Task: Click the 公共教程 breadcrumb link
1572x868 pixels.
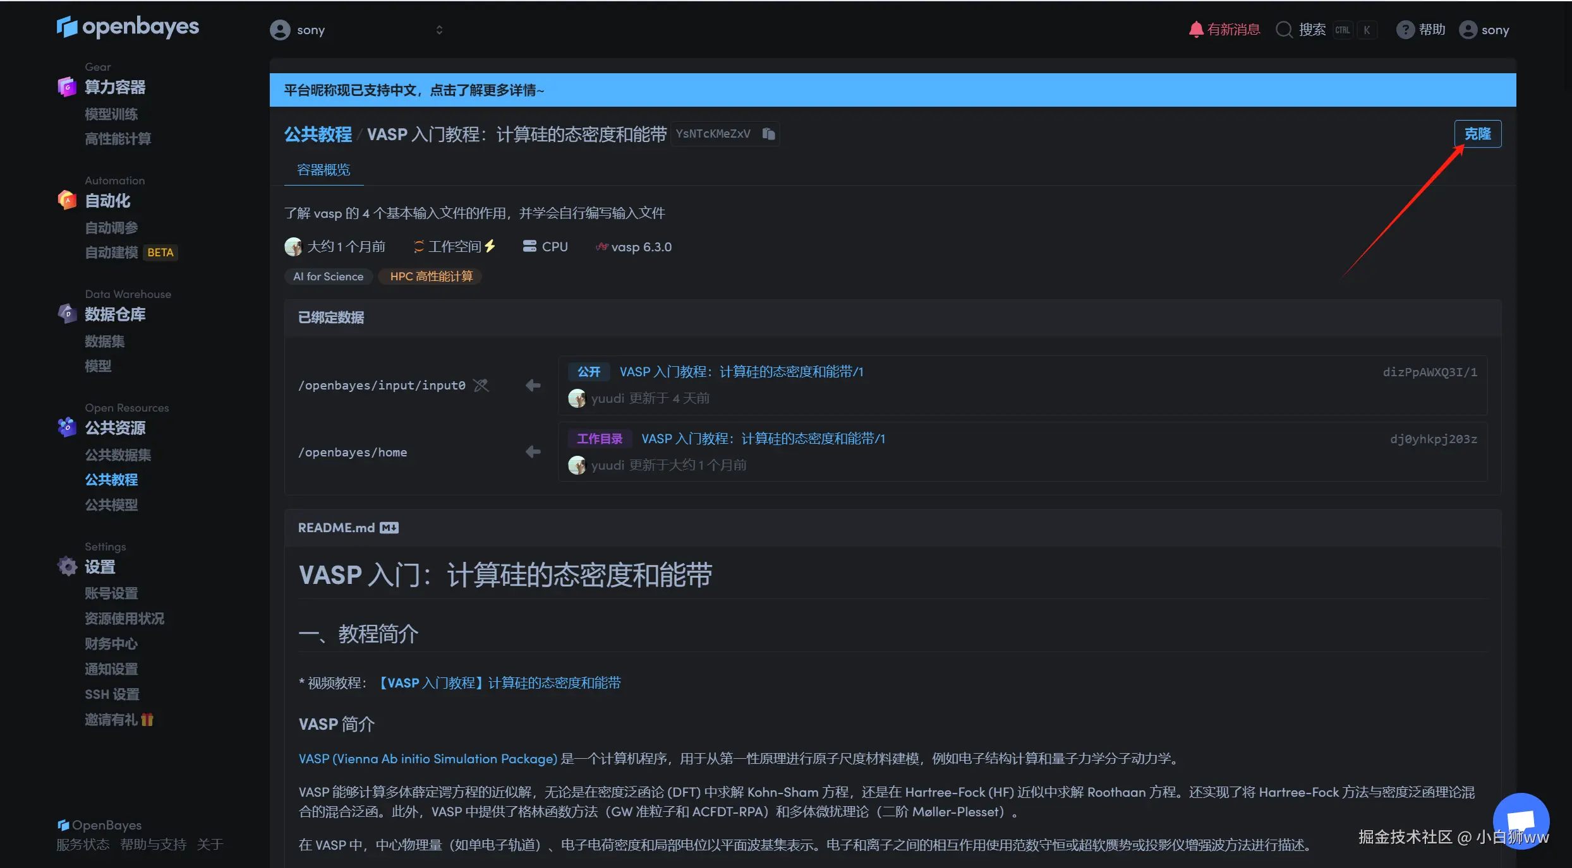Action: [318, 134]
